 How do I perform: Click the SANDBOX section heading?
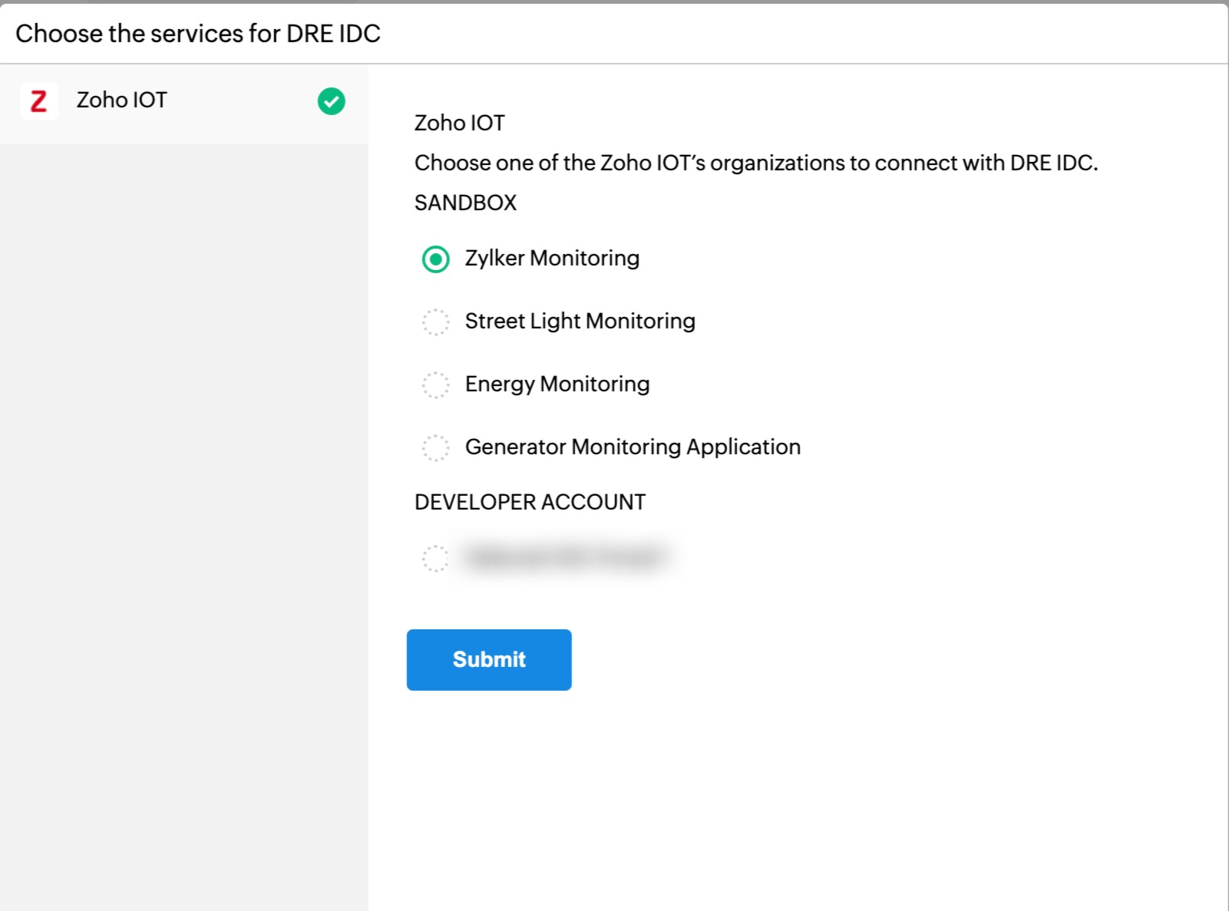465,203
